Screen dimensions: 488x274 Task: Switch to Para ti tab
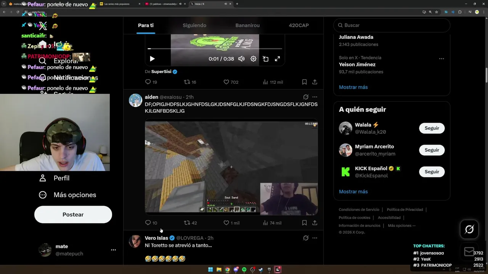tap(146, 25)
